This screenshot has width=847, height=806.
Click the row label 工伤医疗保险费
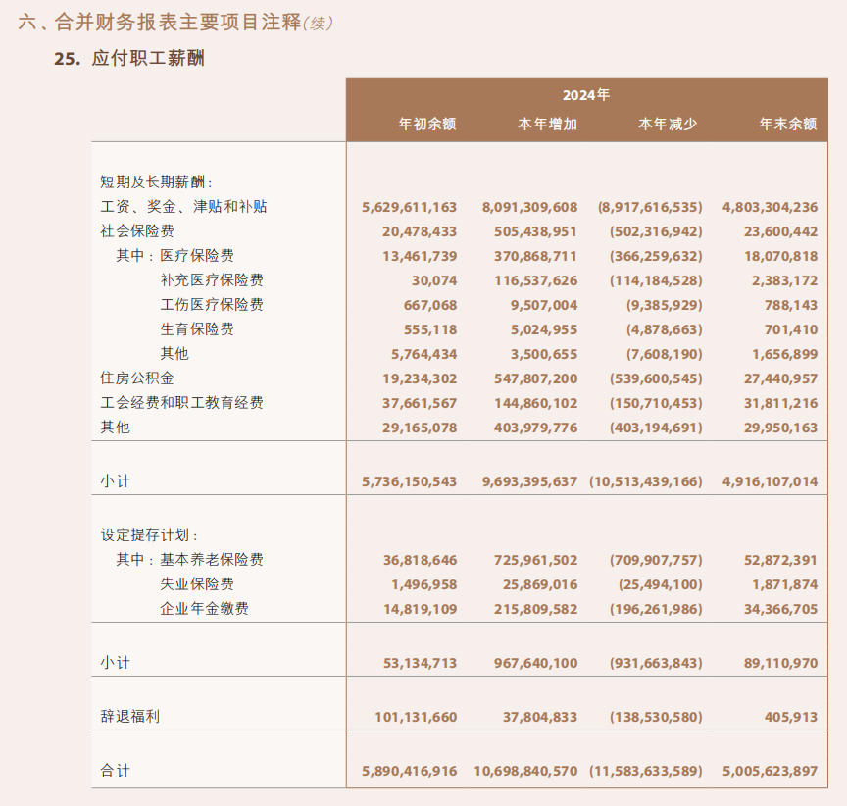coord(212,305)
